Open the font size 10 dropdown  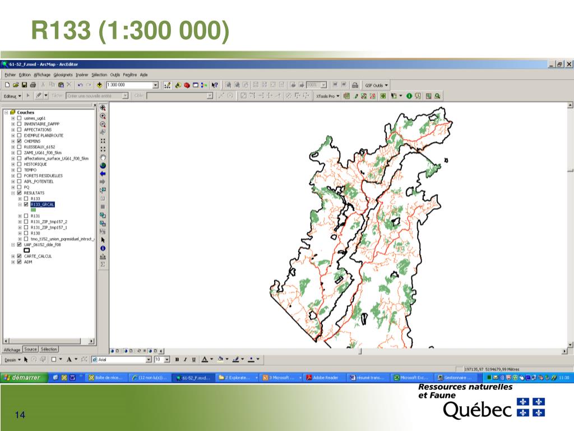pos(167,360)
